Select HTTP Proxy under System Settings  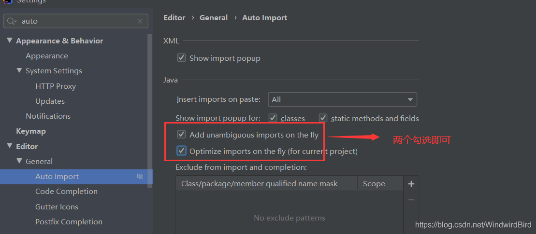[56, 86]
